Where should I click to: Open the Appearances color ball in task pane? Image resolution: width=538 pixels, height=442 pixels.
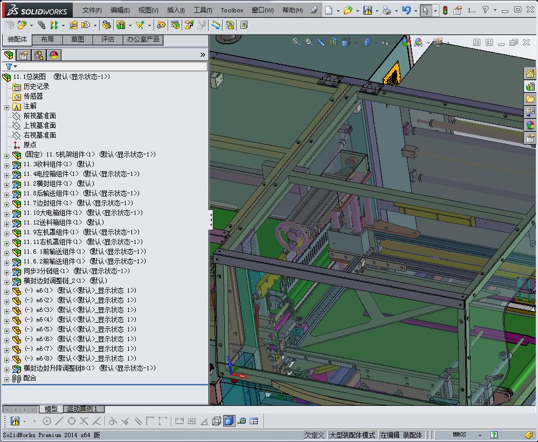530,125
